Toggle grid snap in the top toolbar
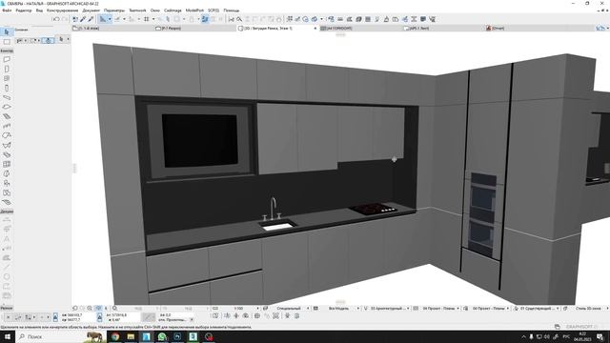This screenshot has height=343, width=610. [x=147, y=19]
